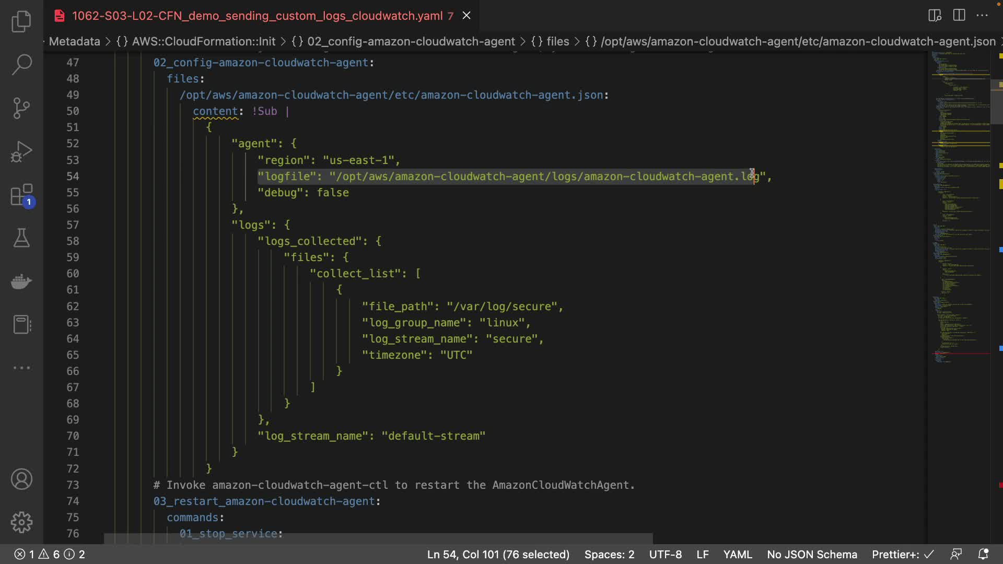Open the Manage gear menu
This screenshot has width=1003, height=564.
(x=21, y=522)
